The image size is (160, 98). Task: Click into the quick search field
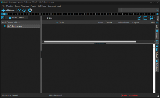[138, 10]
